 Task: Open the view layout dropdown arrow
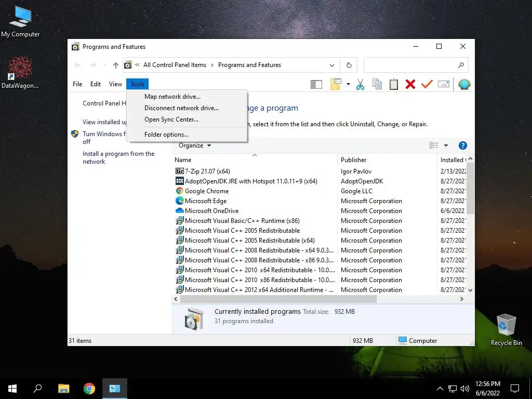tap(446, 145)
